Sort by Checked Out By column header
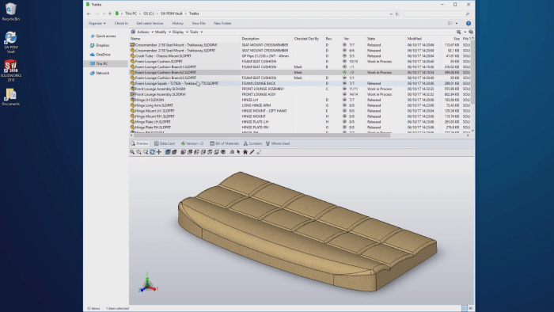Viewport: 554px width, 312px height. (x=306, y=39)
